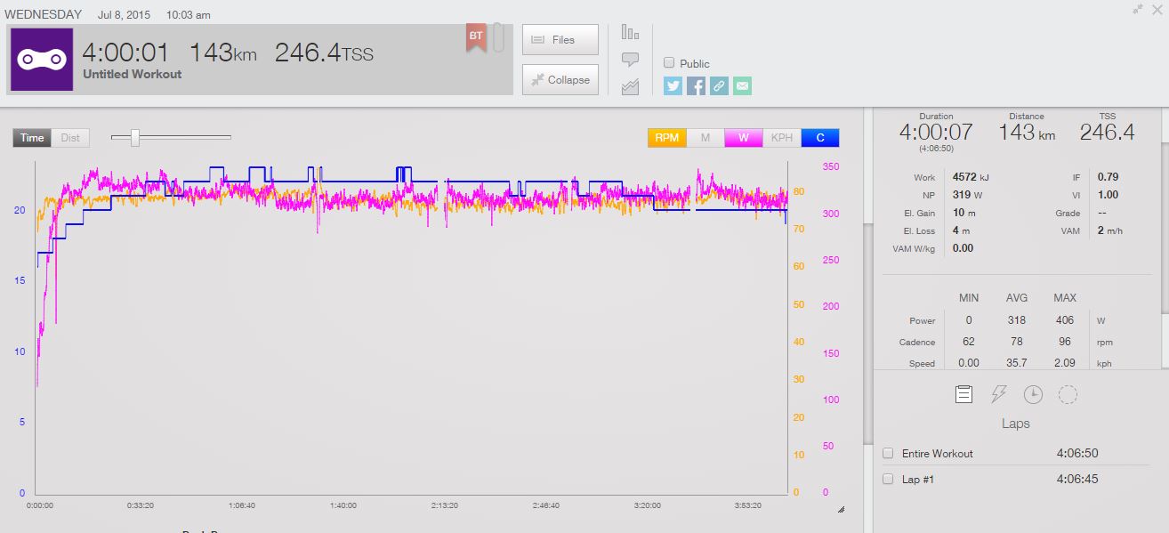Click the Untitled Workout title
Image resolution: width=1169 pixels, height=533 pixels.
[x=132, y=75]
